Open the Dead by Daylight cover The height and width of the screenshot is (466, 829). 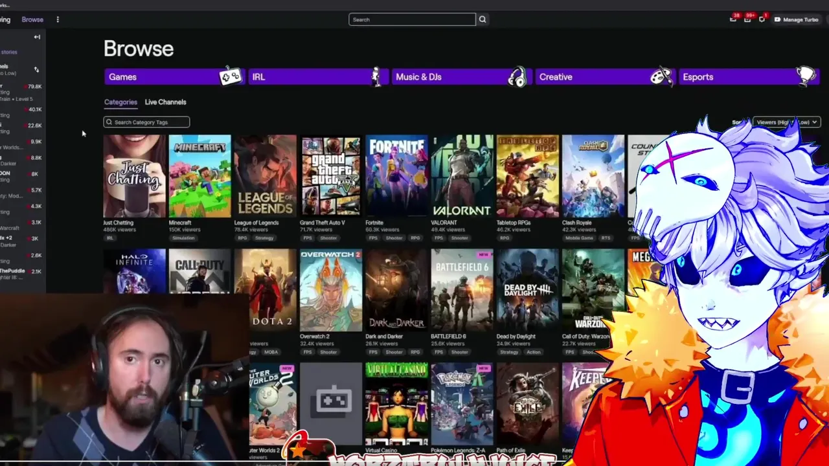pos(527,290)
